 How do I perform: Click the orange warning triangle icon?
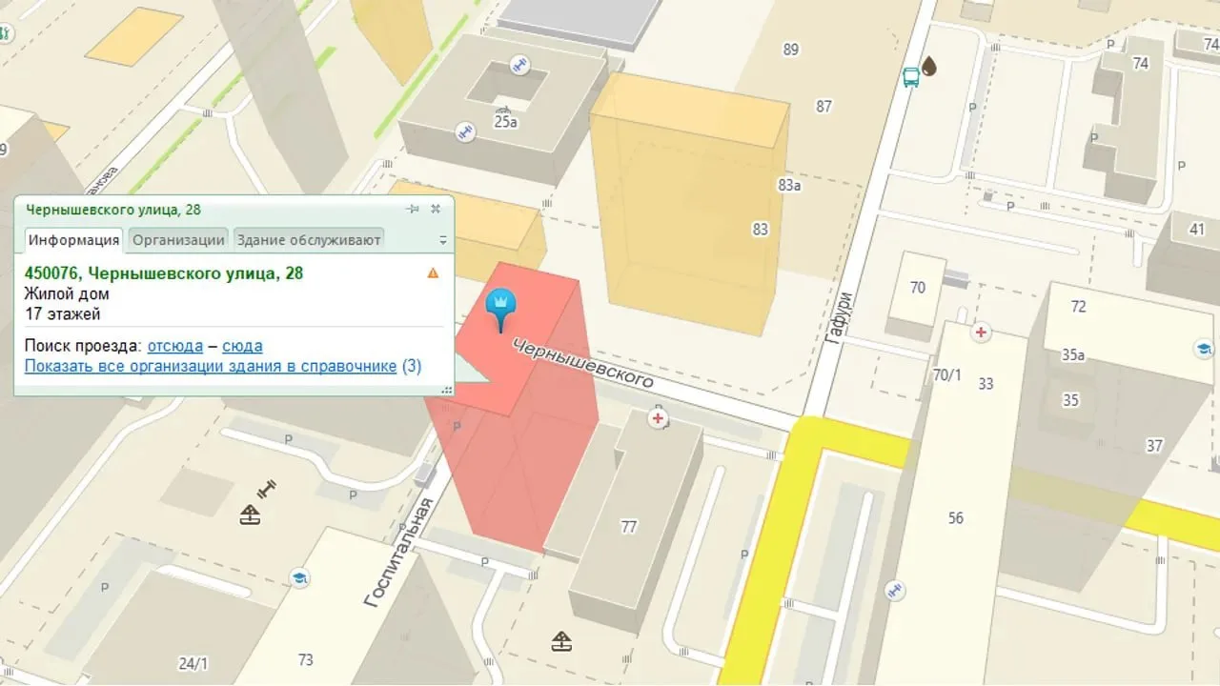tap(433, 273)
